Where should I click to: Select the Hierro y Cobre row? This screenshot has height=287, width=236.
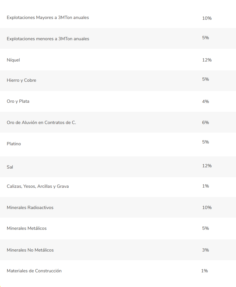click(x=118, y=81)
